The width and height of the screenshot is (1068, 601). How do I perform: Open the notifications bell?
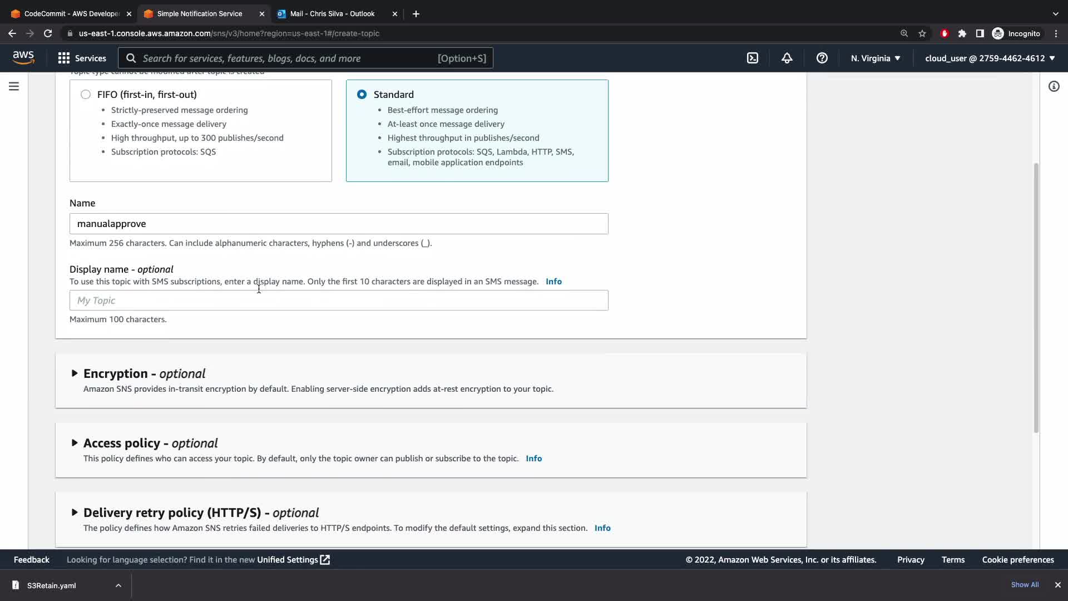coord(787,58)
